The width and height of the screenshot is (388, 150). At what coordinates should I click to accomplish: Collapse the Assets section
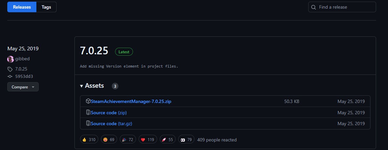(x=92, y=86)
